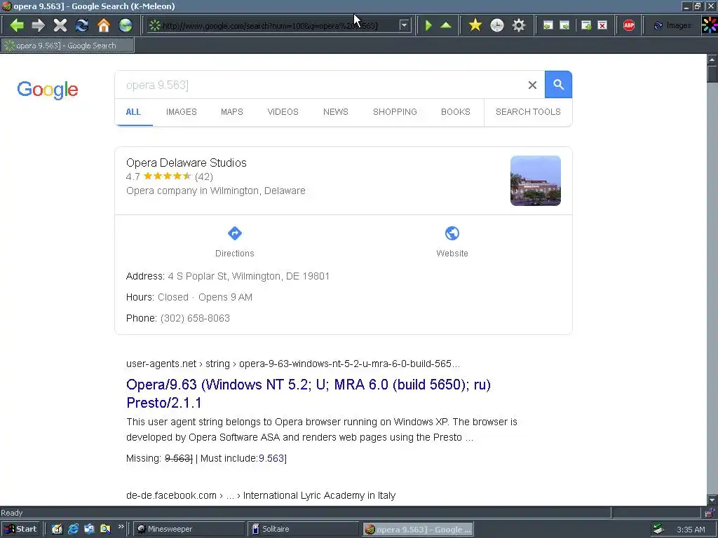
Task: Click the first quick launch icon beside Start
Action: coord(57,530)
